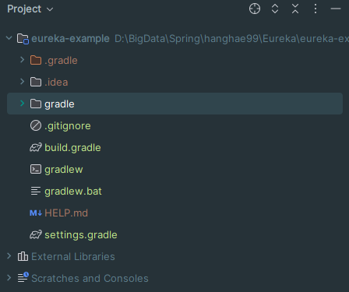Open the Project view dropdown

pos(50,9)
